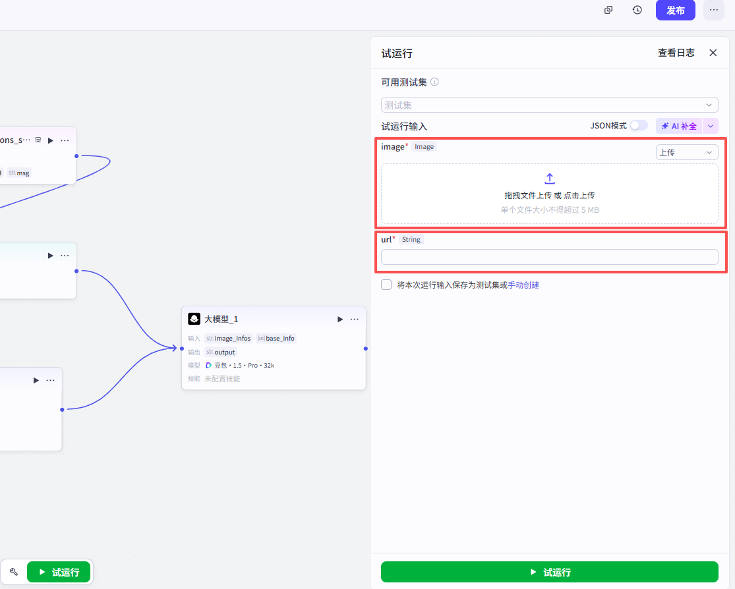Run the 大模型_1 node with its play icon
Image resolution: width=735 pixels, height=589 pixels.
(340, 319)
